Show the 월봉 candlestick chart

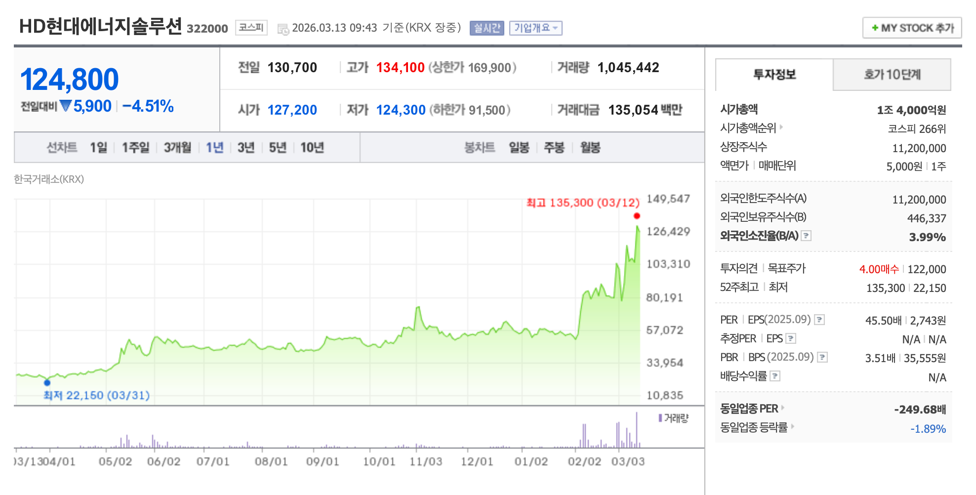tap(590, 147)
